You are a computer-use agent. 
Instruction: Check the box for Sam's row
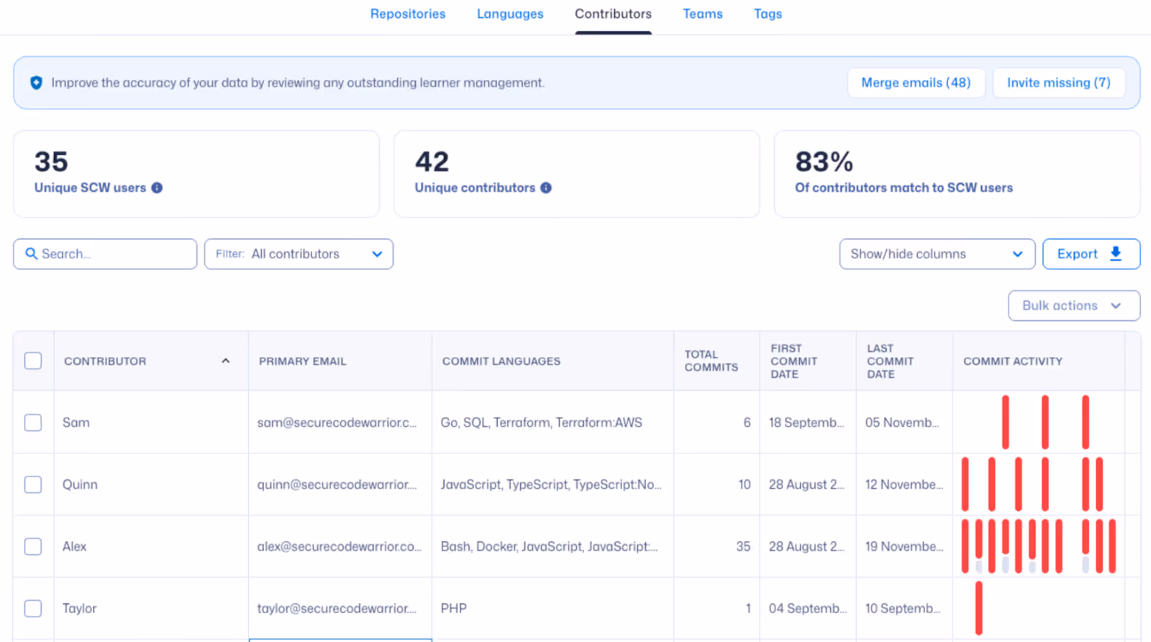[33, 422]
